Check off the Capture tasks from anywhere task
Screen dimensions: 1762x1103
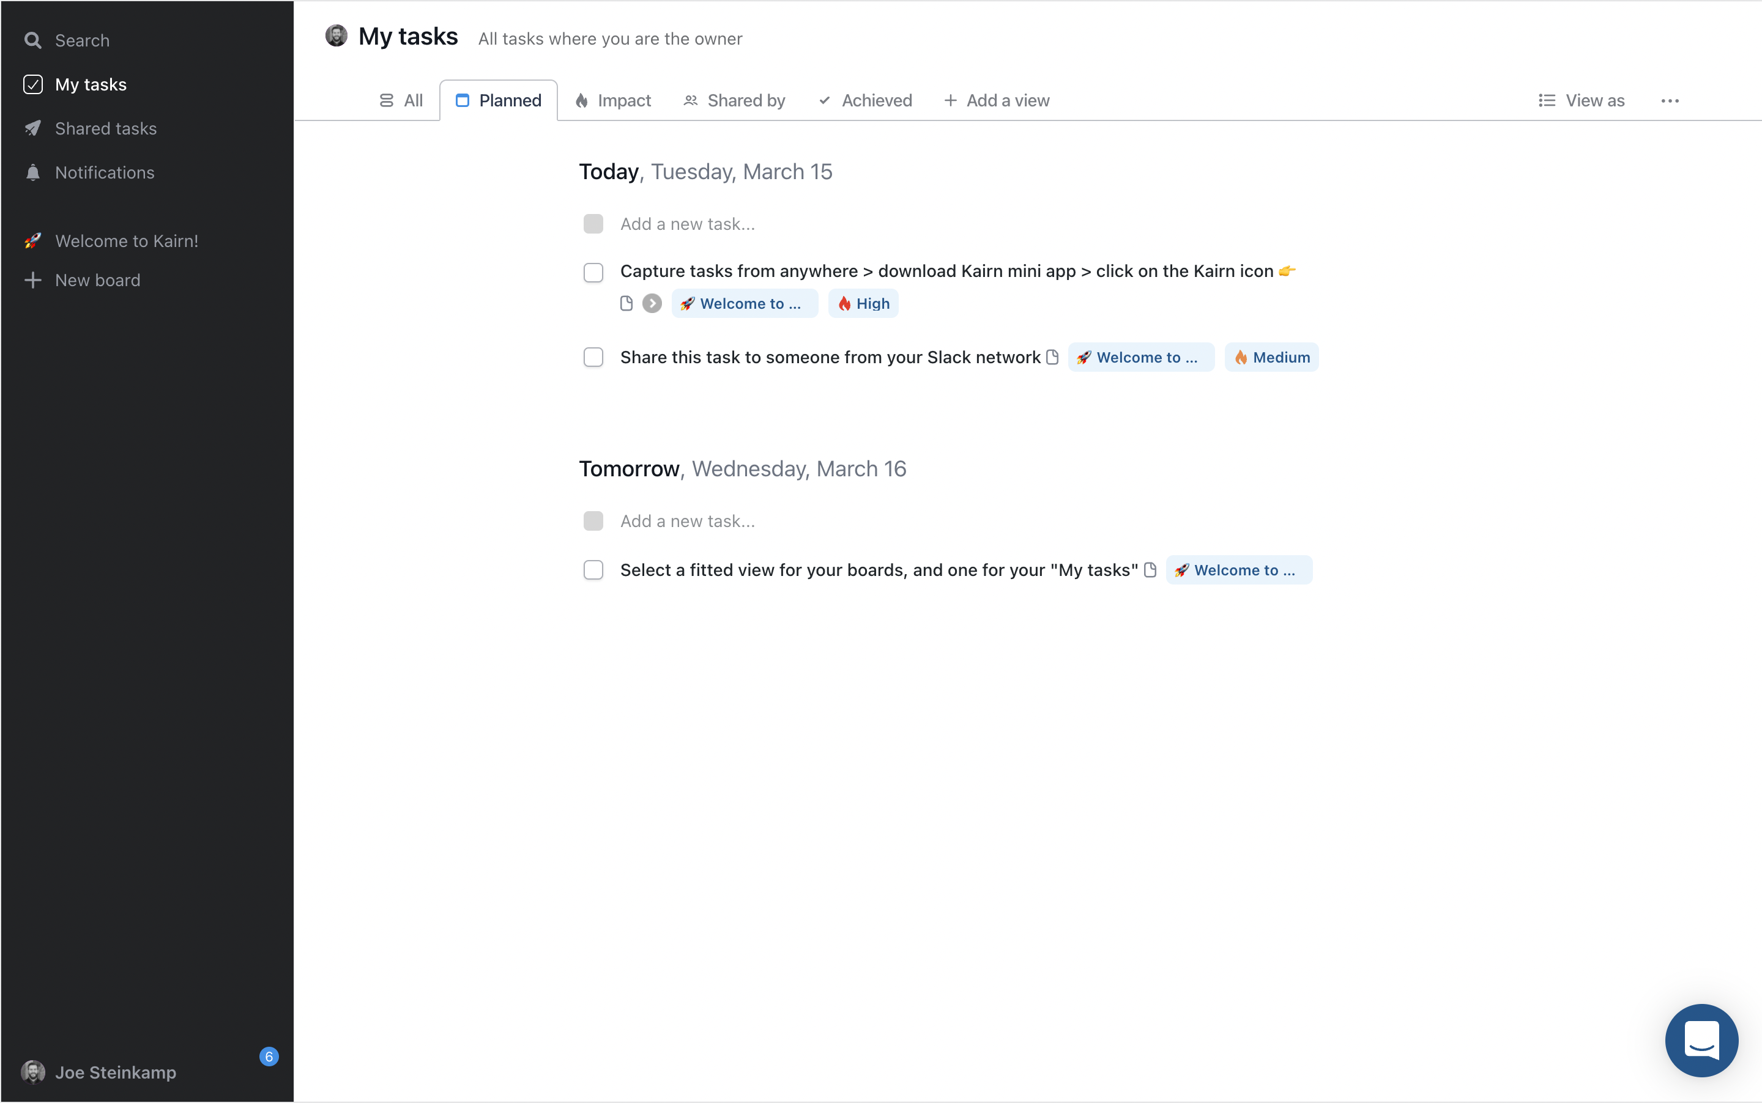point(593,273)
